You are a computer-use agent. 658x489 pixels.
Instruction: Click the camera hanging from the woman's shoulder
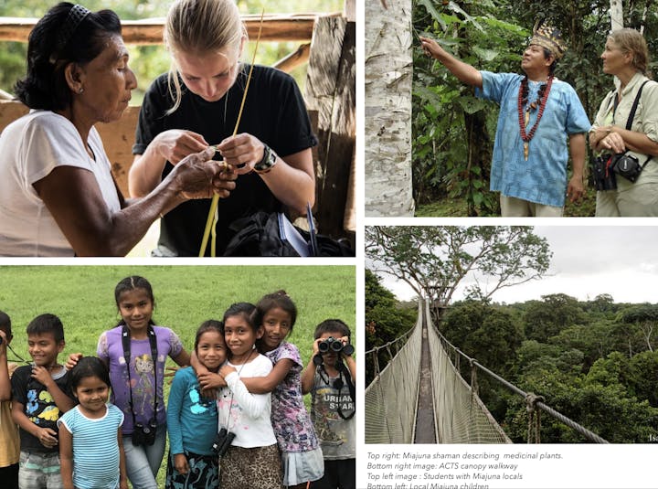(627, 166)
